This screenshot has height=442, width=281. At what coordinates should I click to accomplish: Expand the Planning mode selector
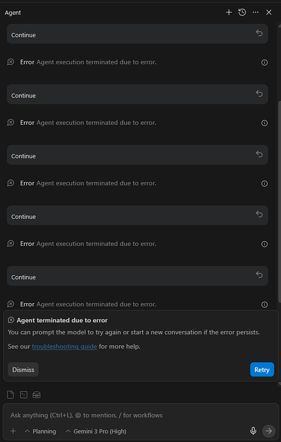(41, 431)
